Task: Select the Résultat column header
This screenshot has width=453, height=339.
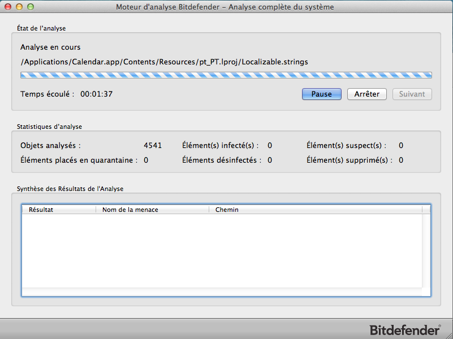Action: point(59,210)
